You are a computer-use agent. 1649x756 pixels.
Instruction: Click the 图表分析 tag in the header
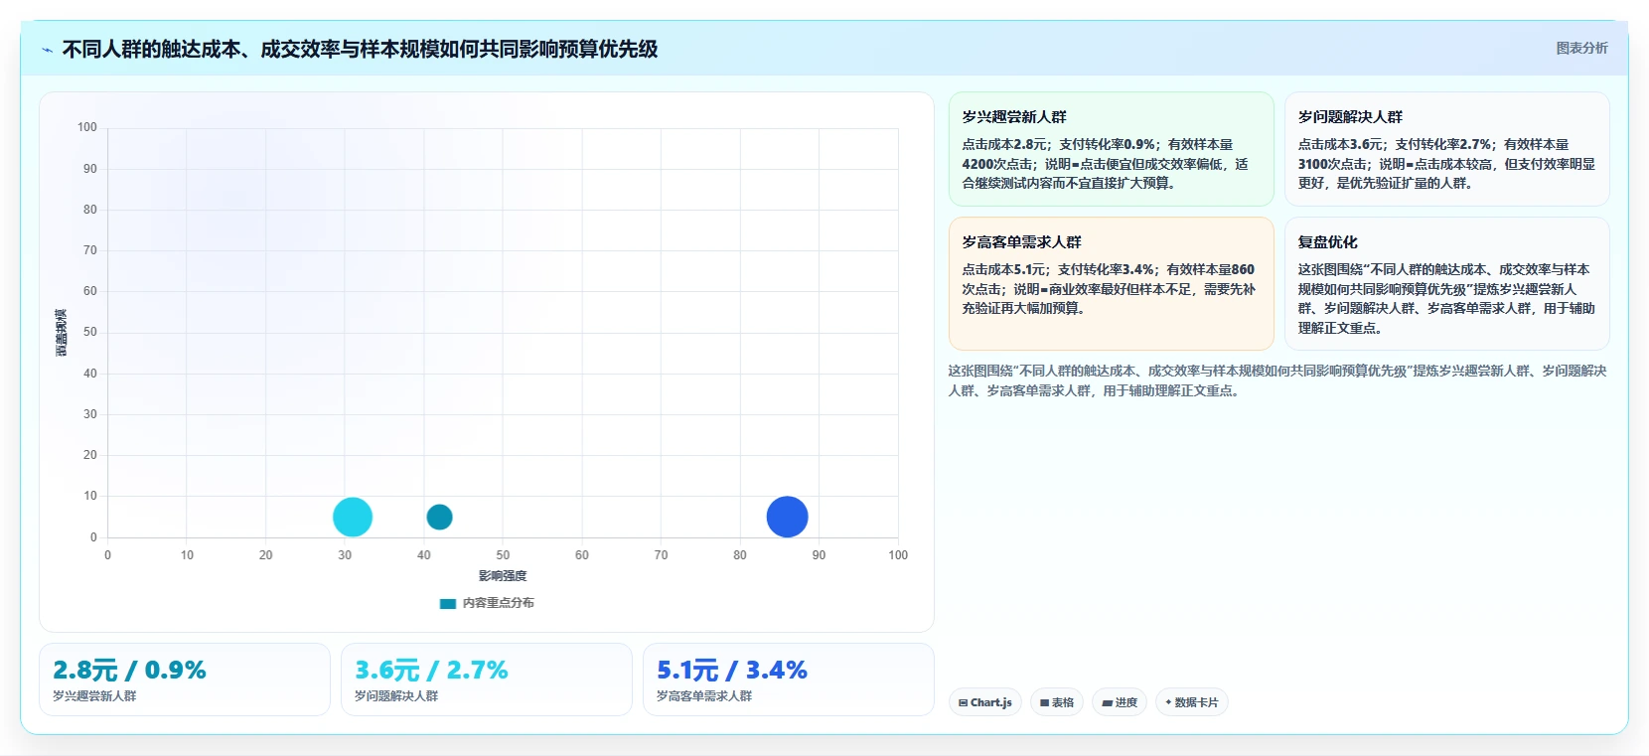point(1581,48)
